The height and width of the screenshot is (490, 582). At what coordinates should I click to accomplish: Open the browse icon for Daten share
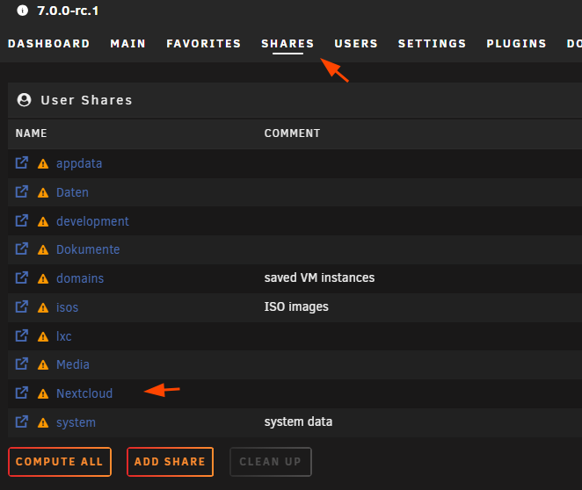tap(21, 191)
